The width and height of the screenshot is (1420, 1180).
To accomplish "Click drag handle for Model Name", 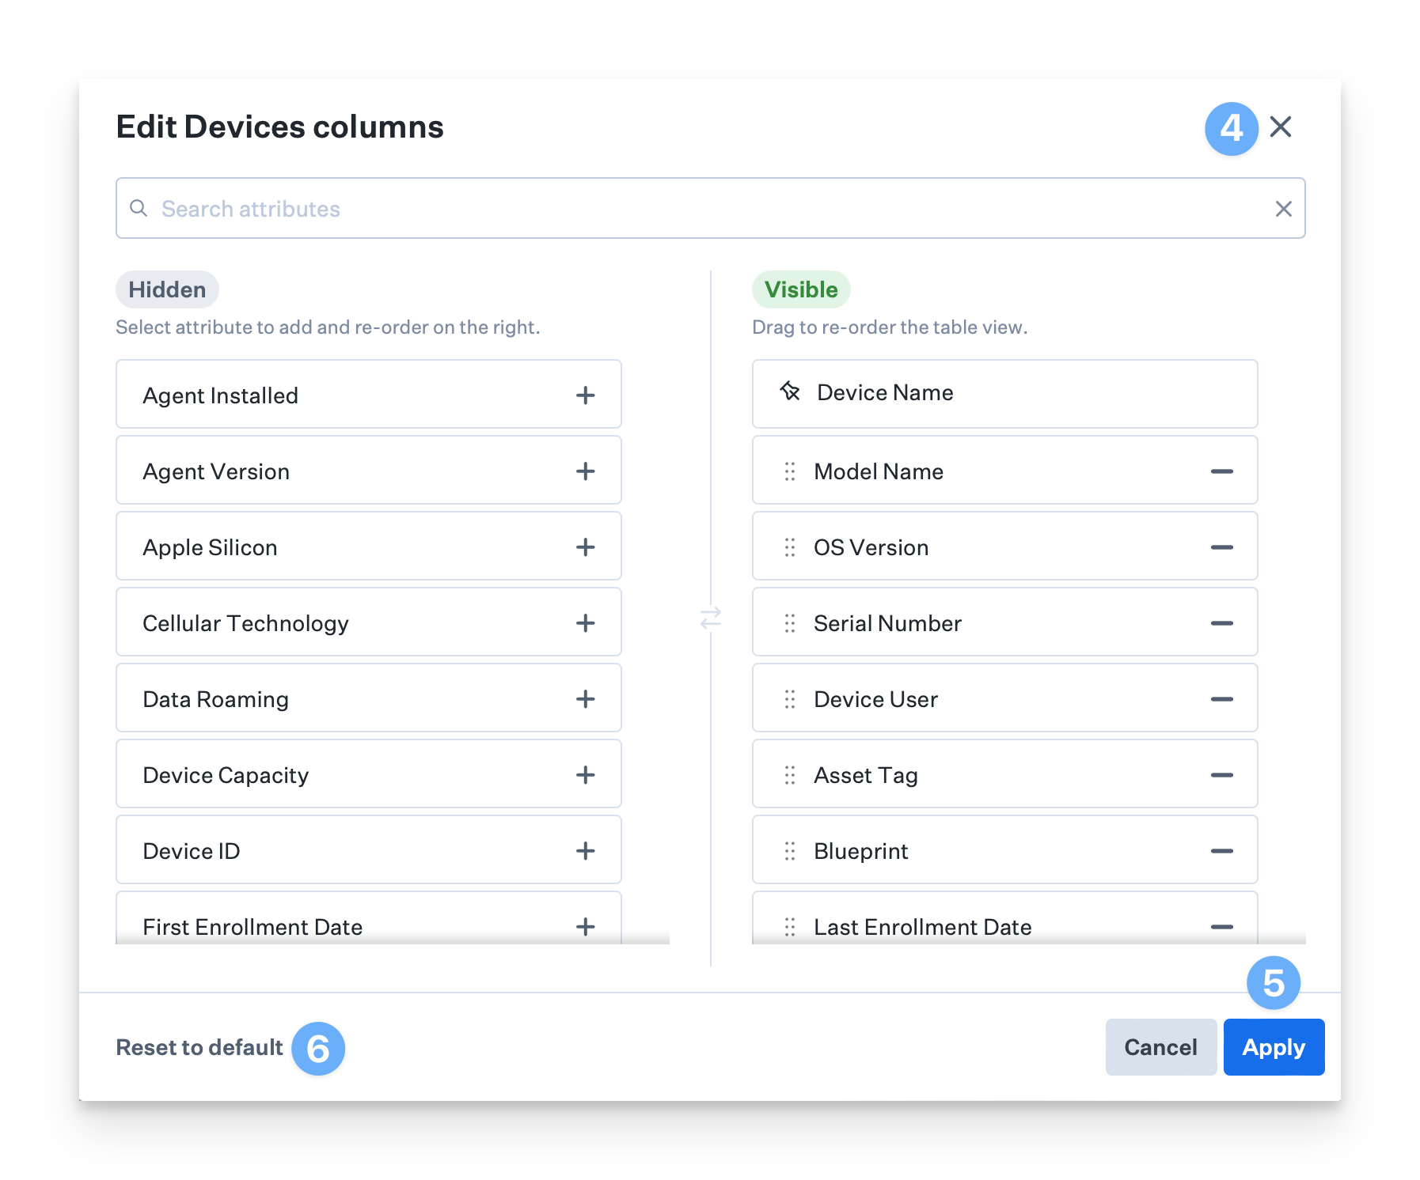I will (789, 471).
